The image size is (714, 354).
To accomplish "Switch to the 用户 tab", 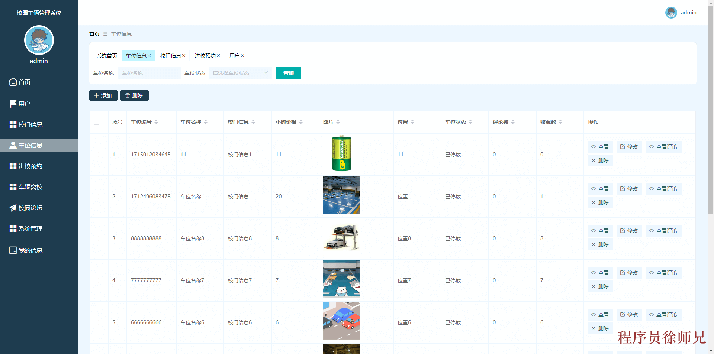I will pos(235,55).
